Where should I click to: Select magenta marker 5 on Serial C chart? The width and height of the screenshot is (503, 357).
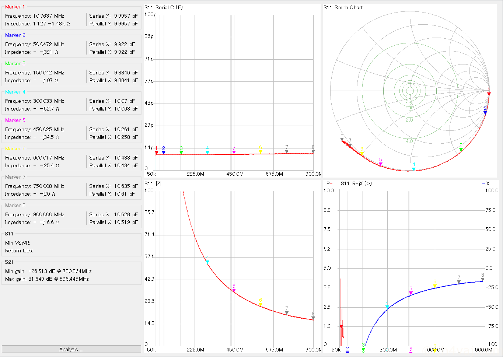(234, 152)
